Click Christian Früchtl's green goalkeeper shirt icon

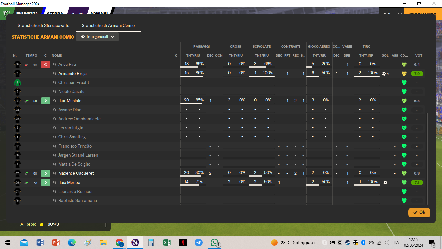[17, 83]
